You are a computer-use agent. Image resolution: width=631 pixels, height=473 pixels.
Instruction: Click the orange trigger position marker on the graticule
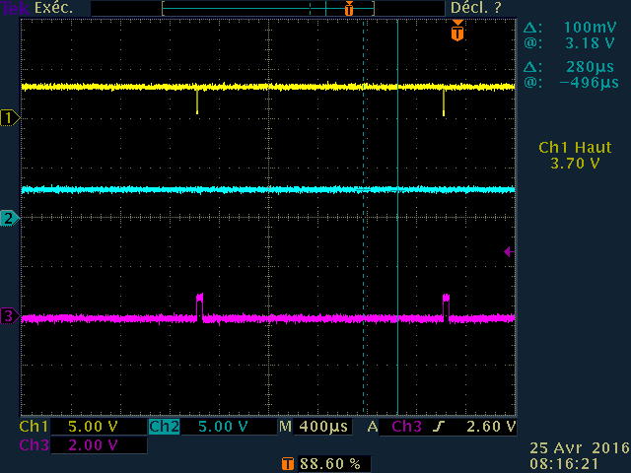coord(457,31)
